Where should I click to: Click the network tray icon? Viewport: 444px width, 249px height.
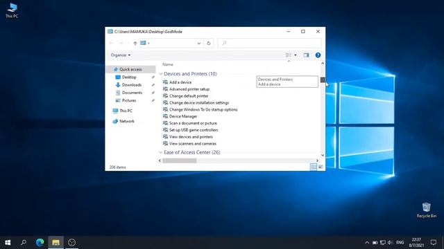point(383,243)
